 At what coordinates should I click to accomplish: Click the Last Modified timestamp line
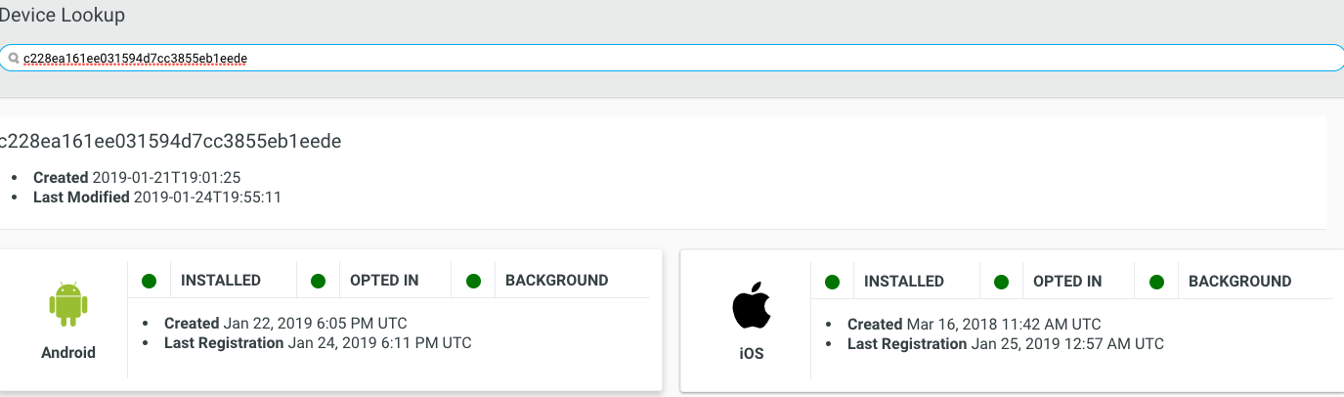[x=157, y=198]
